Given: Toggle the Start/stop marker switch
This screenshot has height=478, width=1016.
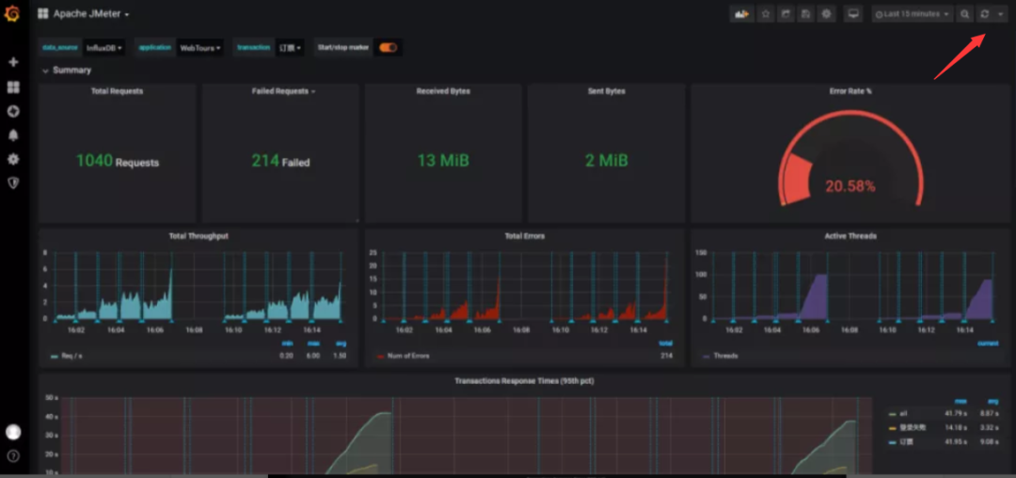Looking at the screenshot, I should 389,47.
